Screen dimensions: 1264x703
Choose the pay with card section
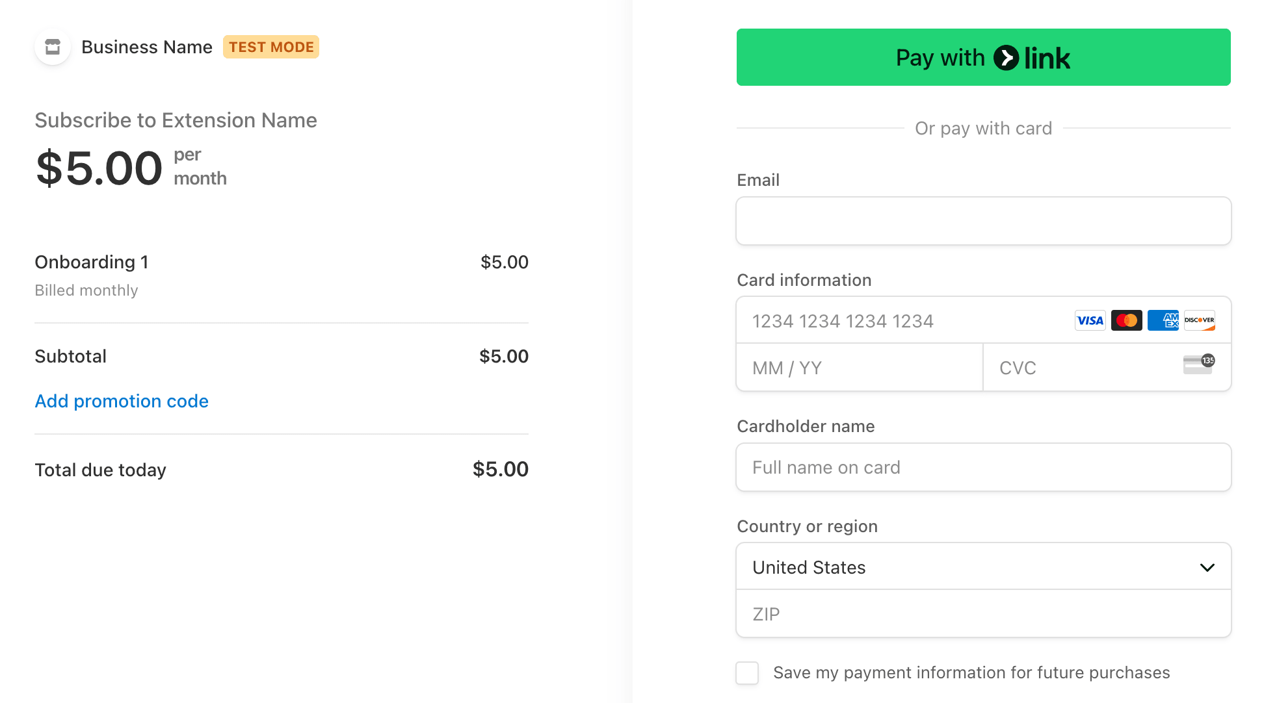pyautogui.click(x=983, y=128)
